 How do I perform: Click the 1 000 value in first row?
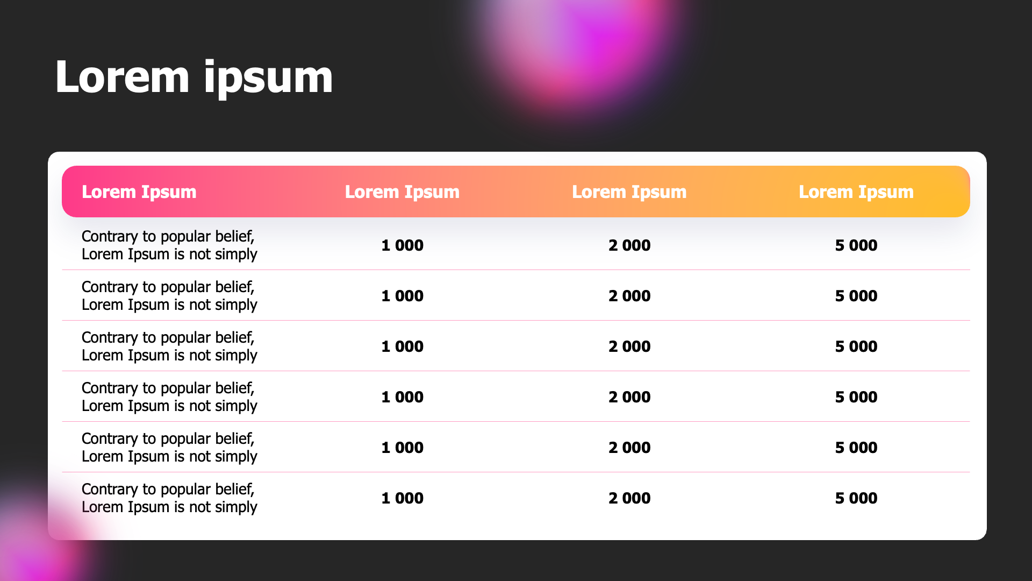coord(402,245)
